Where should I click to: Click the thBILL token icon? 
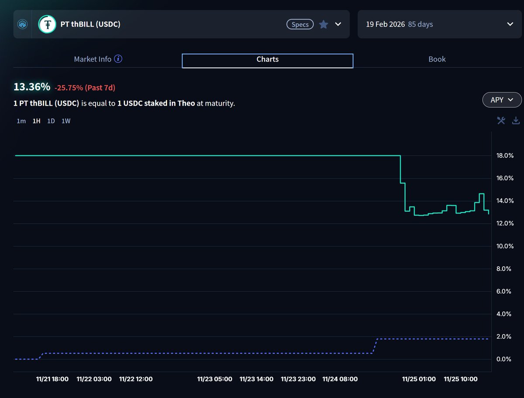click(47, 24)
